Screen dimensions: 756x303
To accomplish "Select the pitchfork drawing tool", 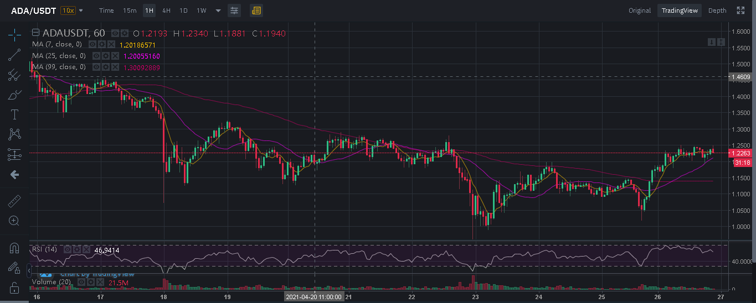I will click(14, 75).
